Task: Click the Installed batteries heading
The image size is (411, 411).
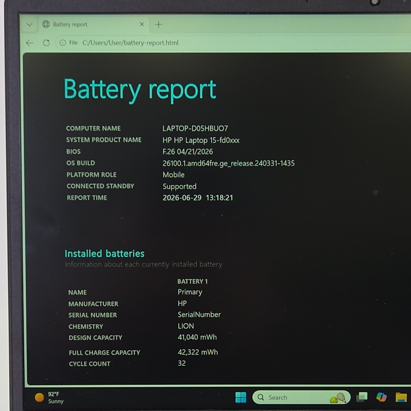Action: click(104, 253)
